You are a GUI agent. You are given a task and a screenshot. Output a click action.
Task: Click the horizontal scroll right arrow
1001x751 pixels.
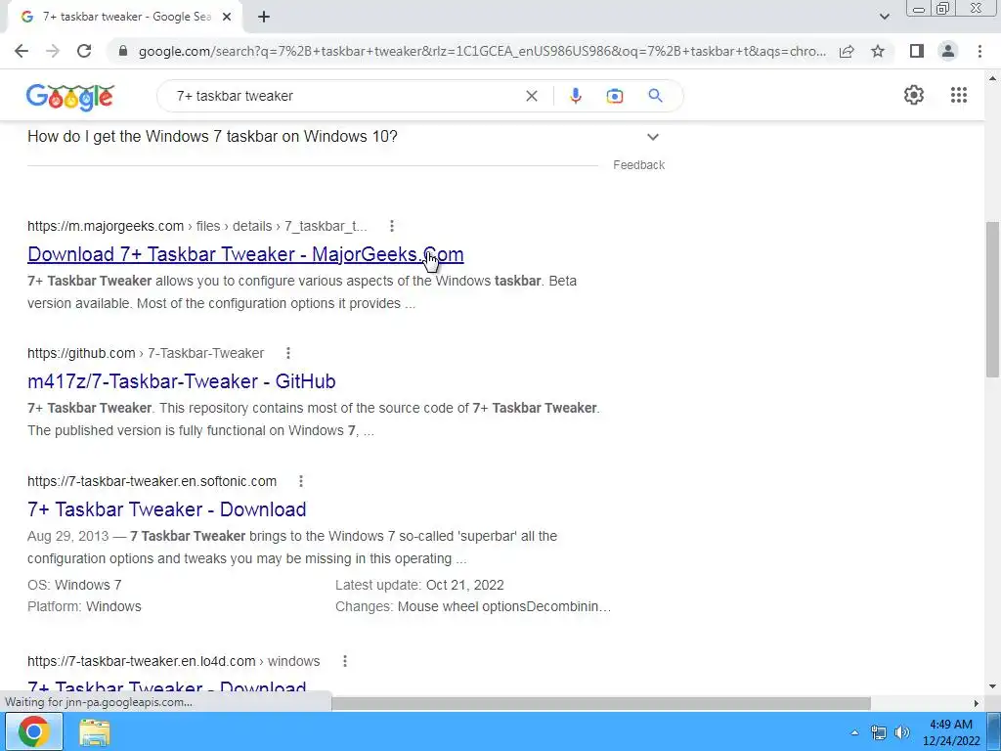977,703
